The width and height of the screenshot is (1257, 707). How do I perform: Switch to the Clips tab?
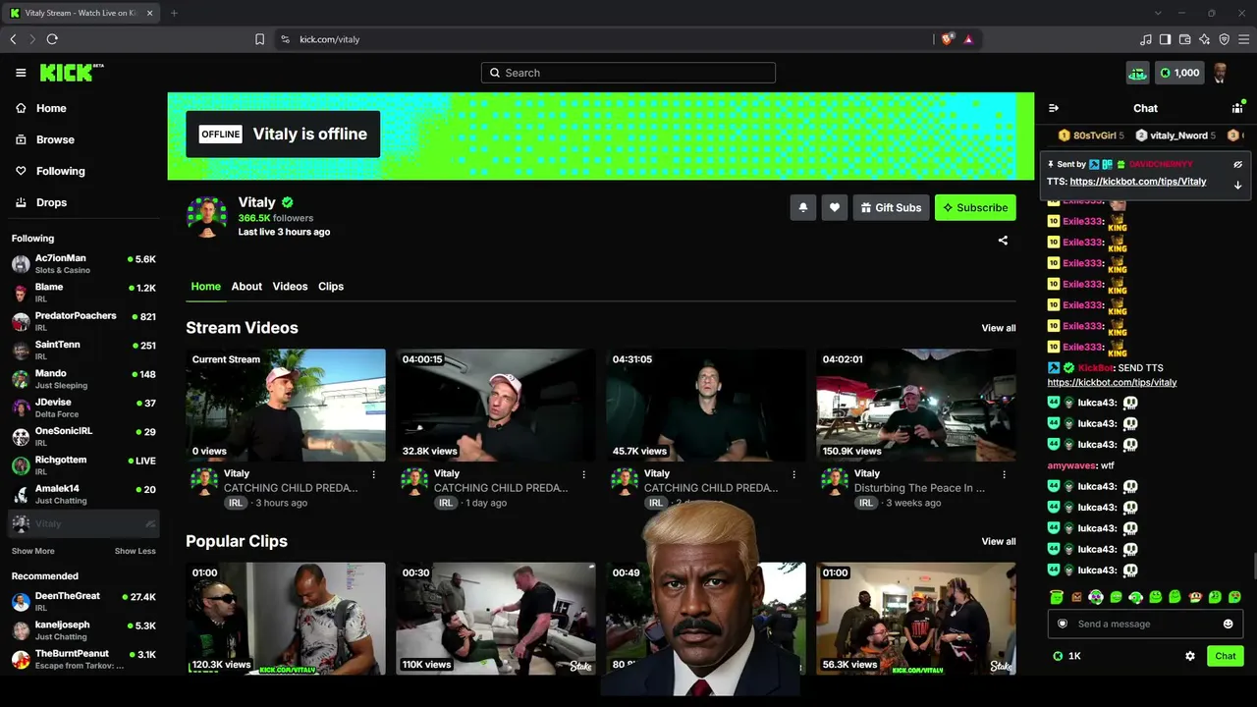(x=331, y=287)
